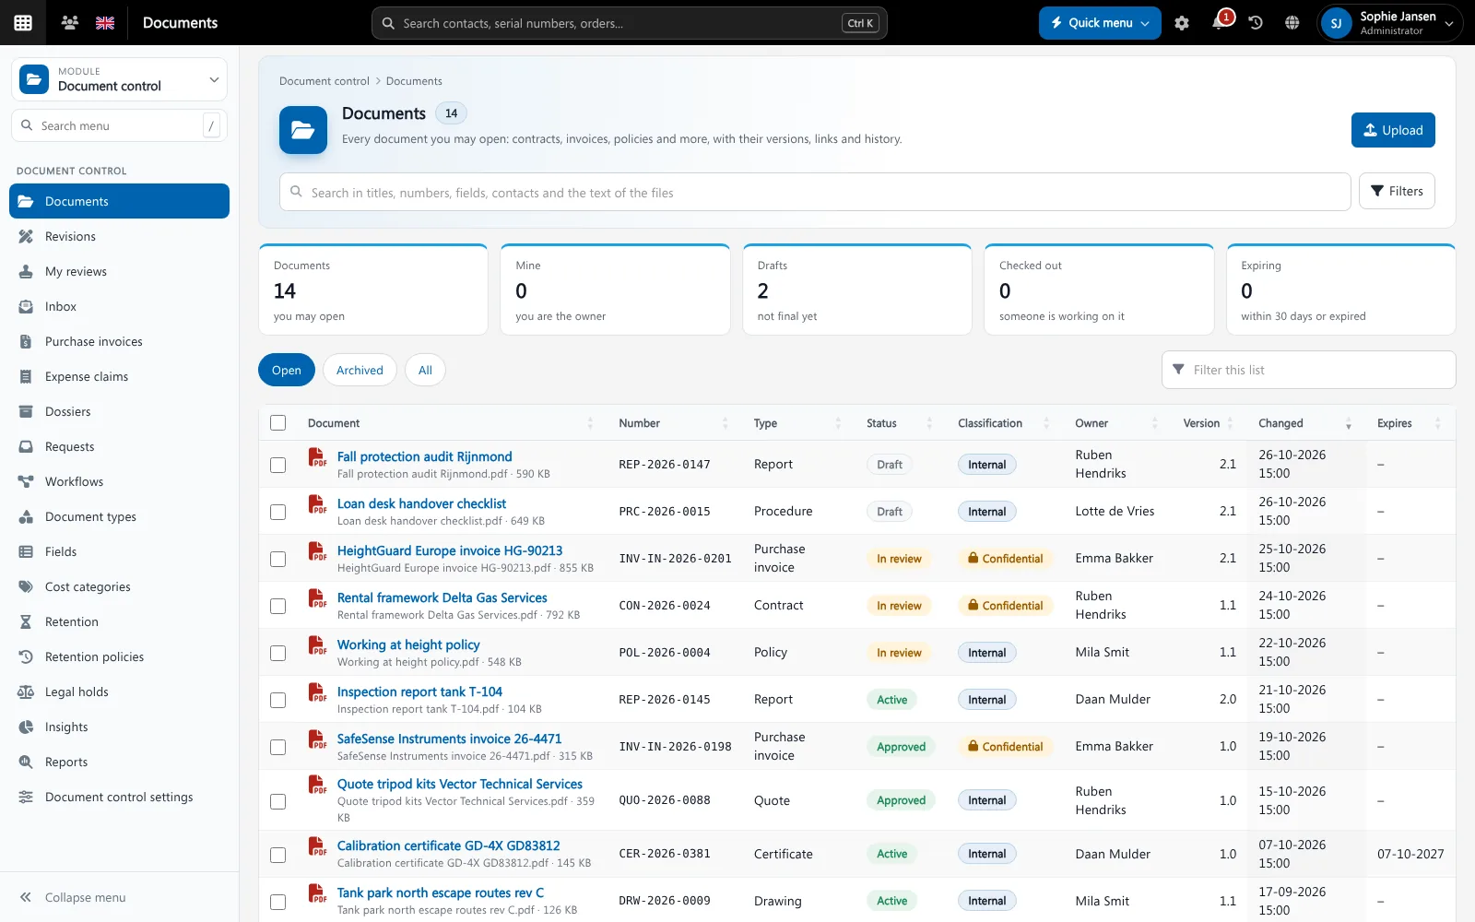The image size is (1475, 922).
Task: Switch to the All tab
Action: (425, 370)
